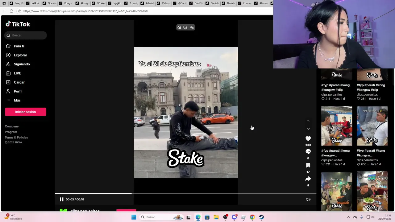Viewport: 395px width, 222px height.
Task: Go to the previous video with up chevron
Action: click(308, 121)
